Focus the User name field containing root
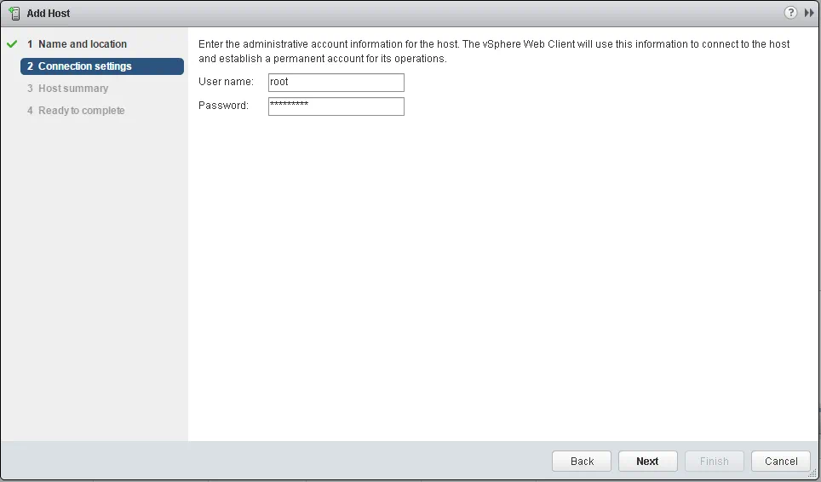This screenshot has height=482, width=821. [x=336, y=83]
